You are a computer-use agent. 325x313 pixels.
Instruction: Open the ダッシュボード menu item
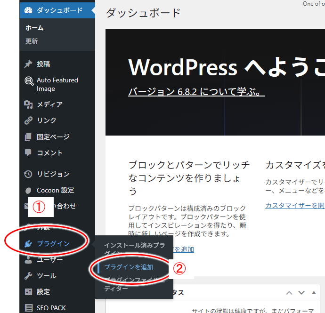click(57, 10)
